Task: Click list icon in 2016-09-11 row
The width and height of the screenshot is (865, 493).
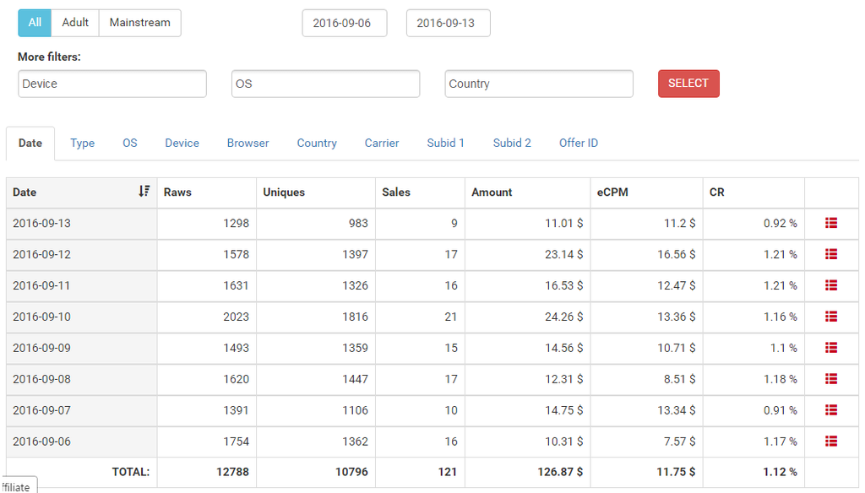Action: 831,285
